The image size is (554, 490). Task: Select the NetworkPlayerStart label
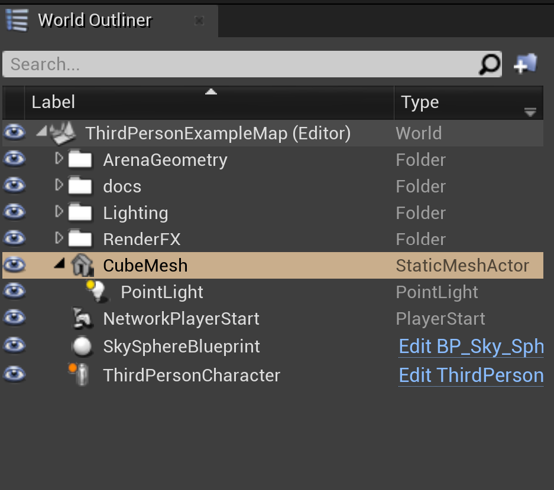click(182, 319)
